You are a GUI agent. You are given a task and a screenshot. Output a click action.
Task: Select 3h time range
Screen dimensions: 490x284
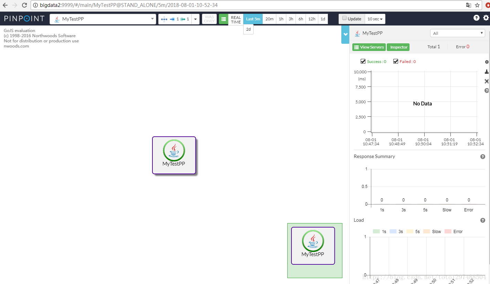[x=291, y=19]
